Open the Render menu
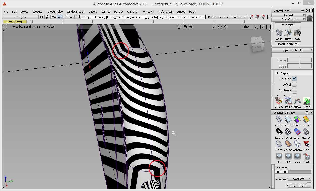 [118, 12]
